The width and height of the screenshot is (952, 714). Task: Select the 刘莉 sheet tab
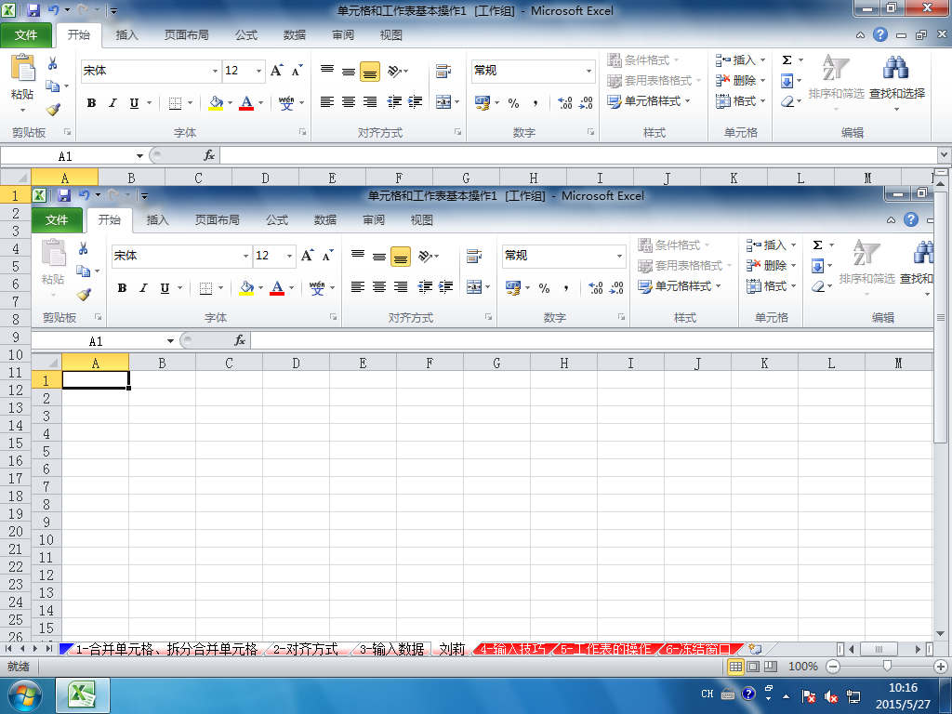[452, 649]
